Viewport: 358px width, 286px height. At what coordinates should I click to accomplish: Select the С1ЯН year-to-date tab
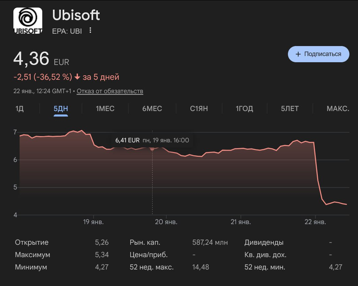click(x=199, y=109)
